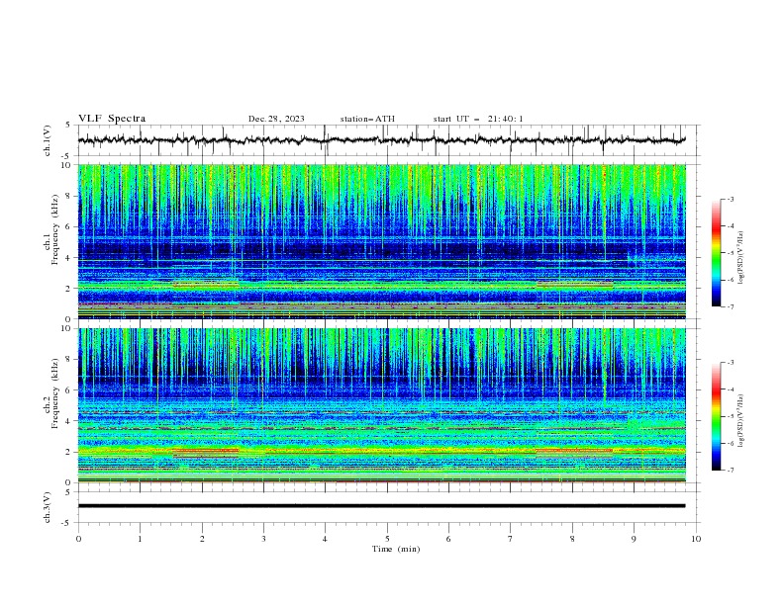This screenshot has height=605, width=784.
Task: Click the "ch.1(V)" waveform axis label
Action: [48, 140]
